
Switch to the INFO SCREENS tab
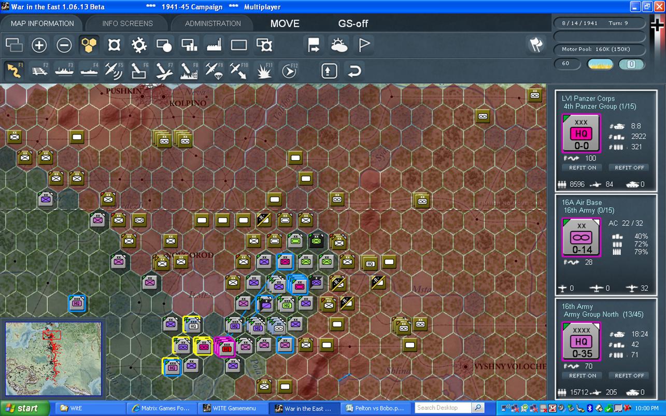click(127, 23)
